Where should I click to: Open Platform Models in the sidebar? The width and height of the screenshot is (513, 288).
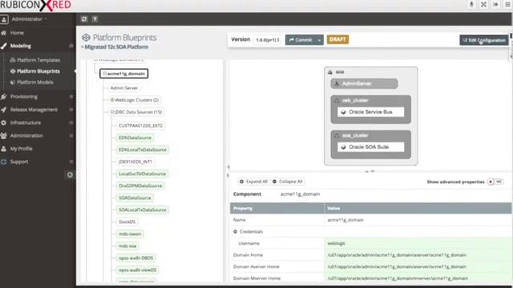35,82
